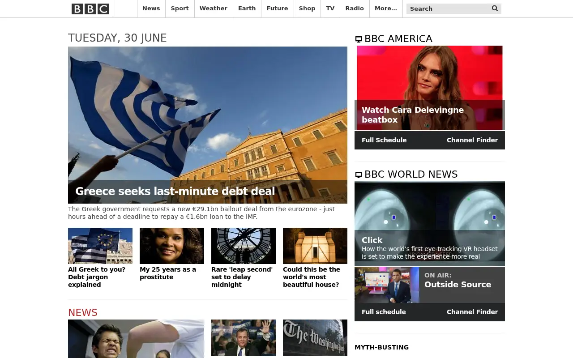Open the 'Rare leap second' story link
Image resolution: width=573 pixels, height=358 pixels.
click(x=242, y=277)
